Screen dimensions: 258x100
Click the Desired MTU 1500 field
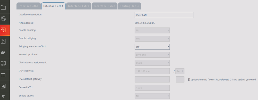152,88
